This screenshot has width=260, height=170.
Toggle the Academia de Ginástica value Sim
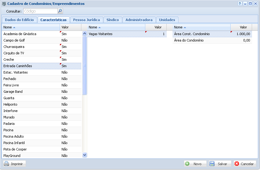click(64, 34)
